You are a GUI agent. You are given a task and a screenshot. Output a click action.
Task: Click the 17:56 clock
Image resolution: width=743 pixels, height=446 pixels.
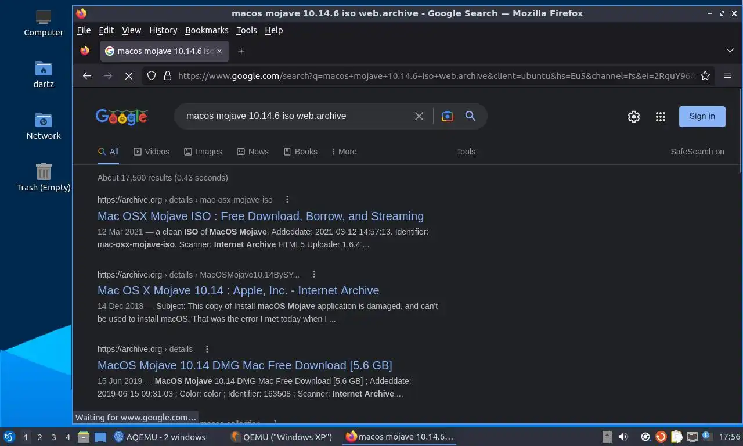[730, 437]
